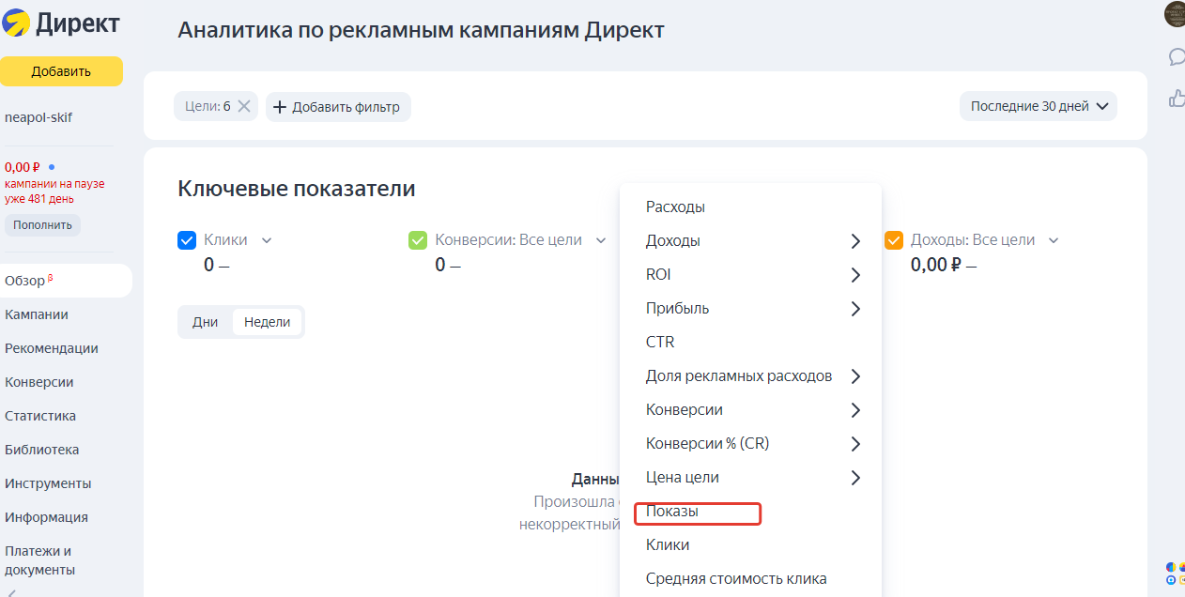
Task: Remove the Цели: 6 filter chip
Action: click(x=244, y=105)
